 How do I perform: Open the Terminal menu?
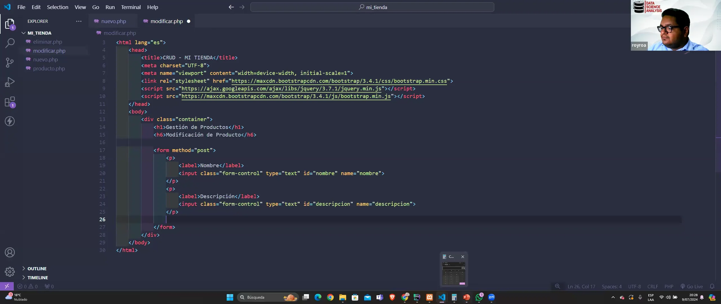click(131, 7)
